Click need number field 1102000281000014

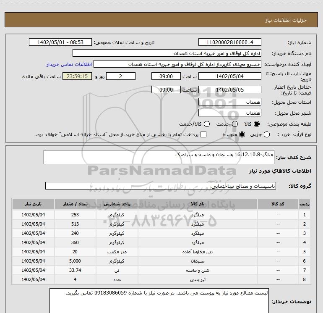(230, 42)
